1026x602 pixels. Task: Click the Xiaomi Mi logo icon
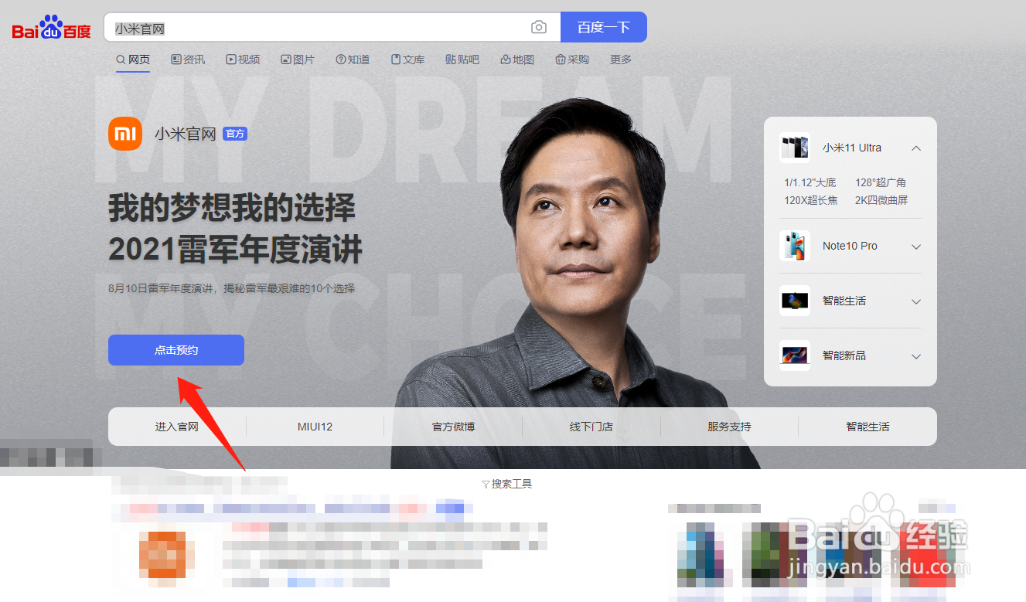124,133
